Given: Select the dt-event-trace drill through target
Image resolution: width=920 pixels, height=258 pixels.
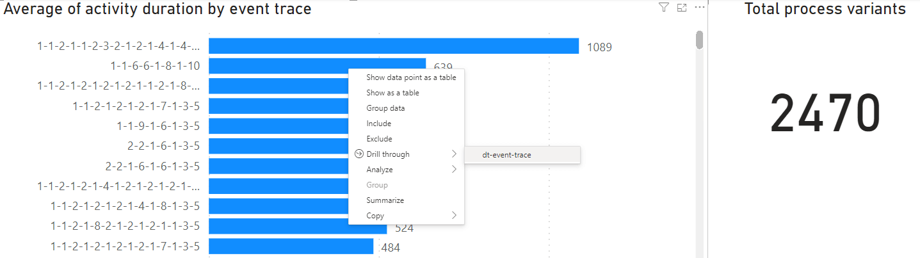Looking at the screenshot, I should tap(506, 155).
